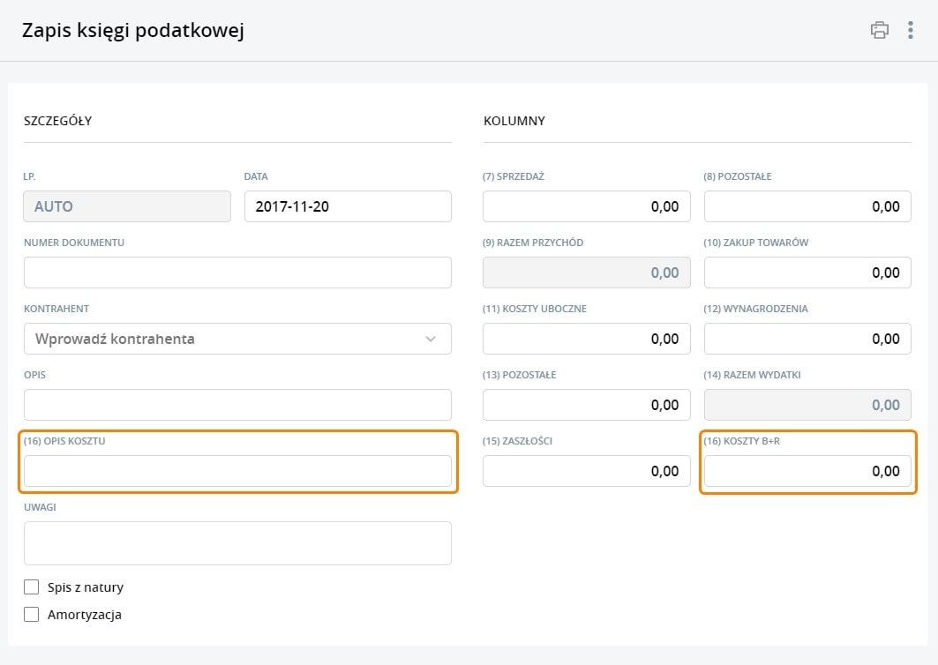The width and height of the screenshot is (938, 665).
Task: Click the disabled LP. AUTO field
Action: [127, 206]
